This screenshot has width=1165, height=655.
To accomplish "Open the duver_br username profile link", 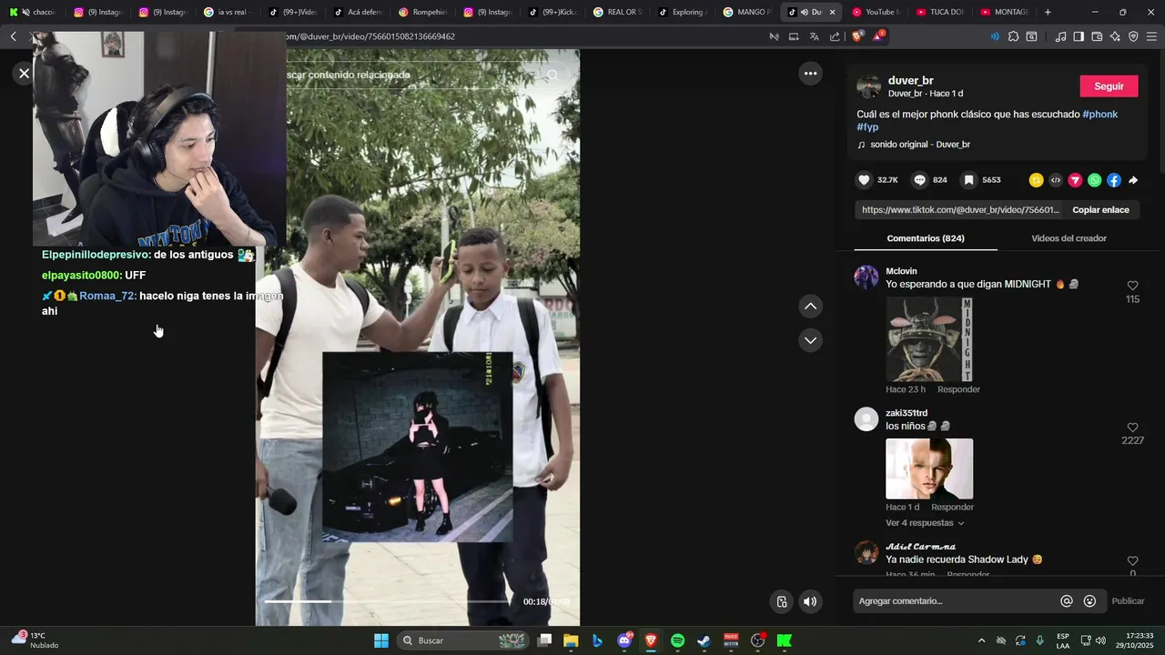I will pos(910,81).
